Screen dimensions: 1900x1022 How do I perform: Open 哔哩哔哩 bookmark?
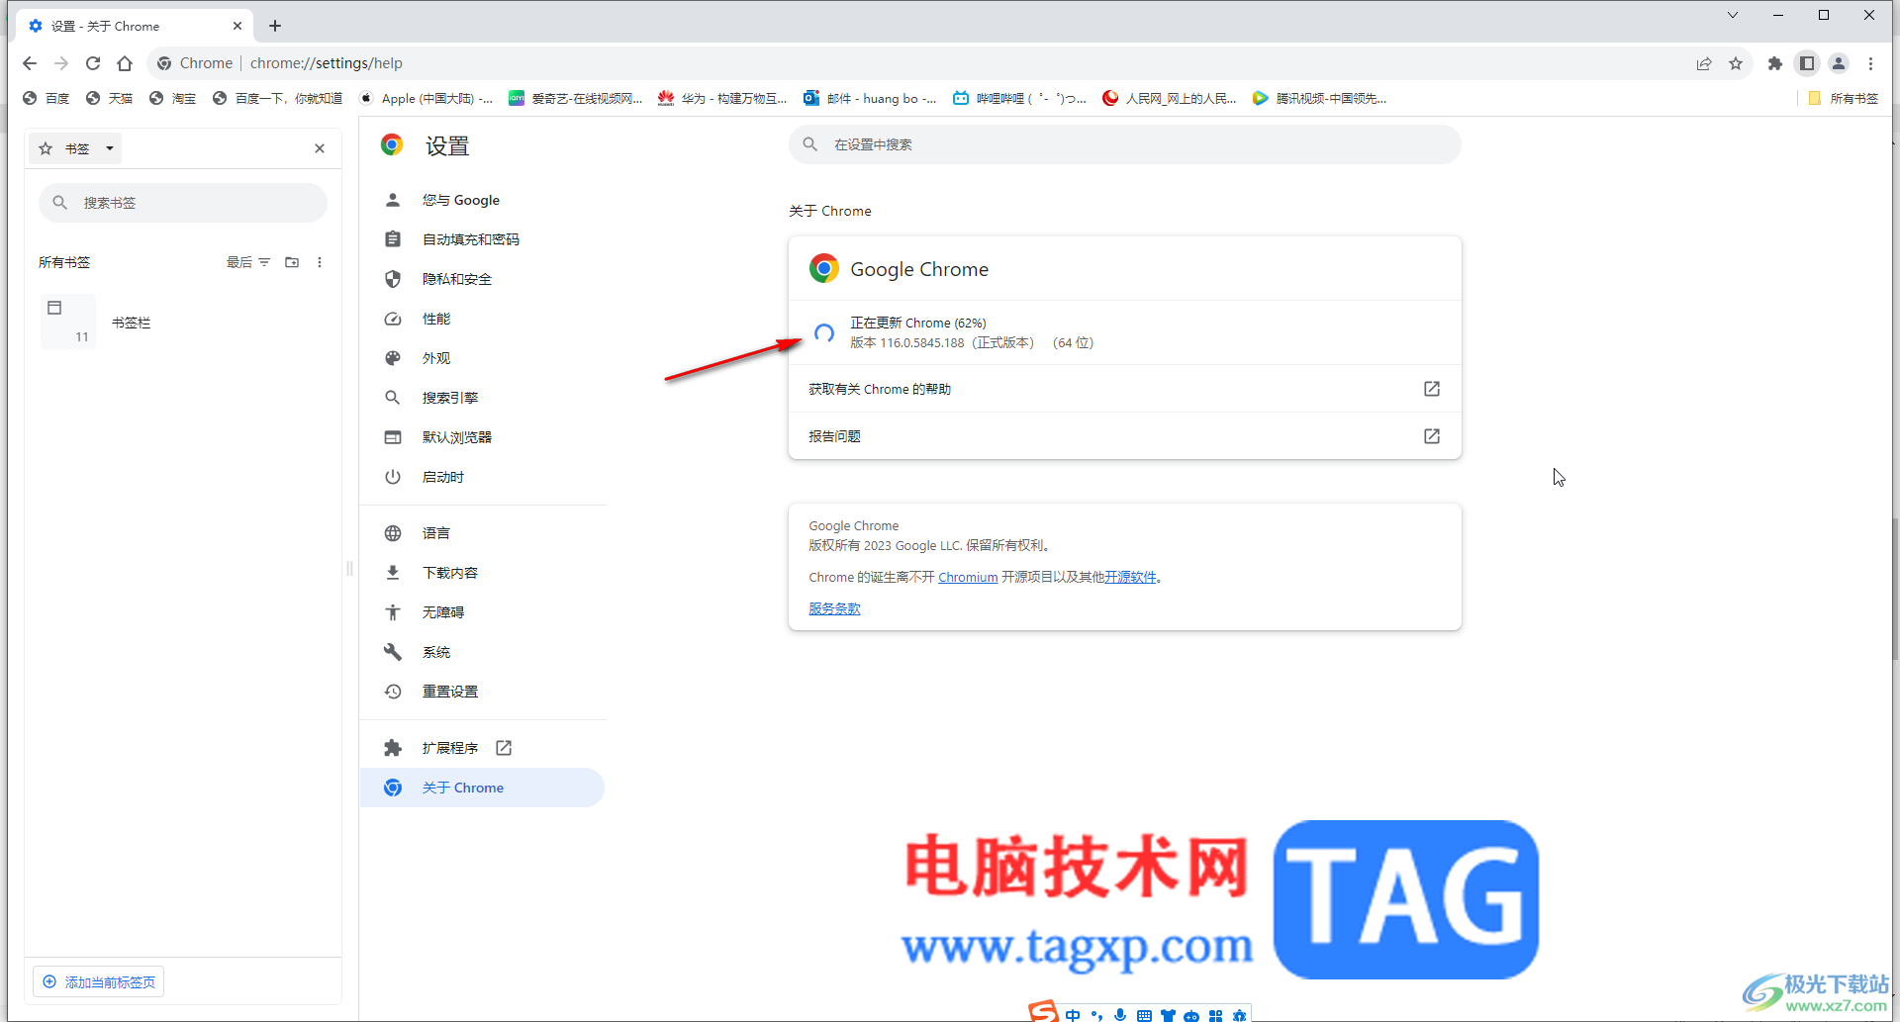tap(1020, 98)
